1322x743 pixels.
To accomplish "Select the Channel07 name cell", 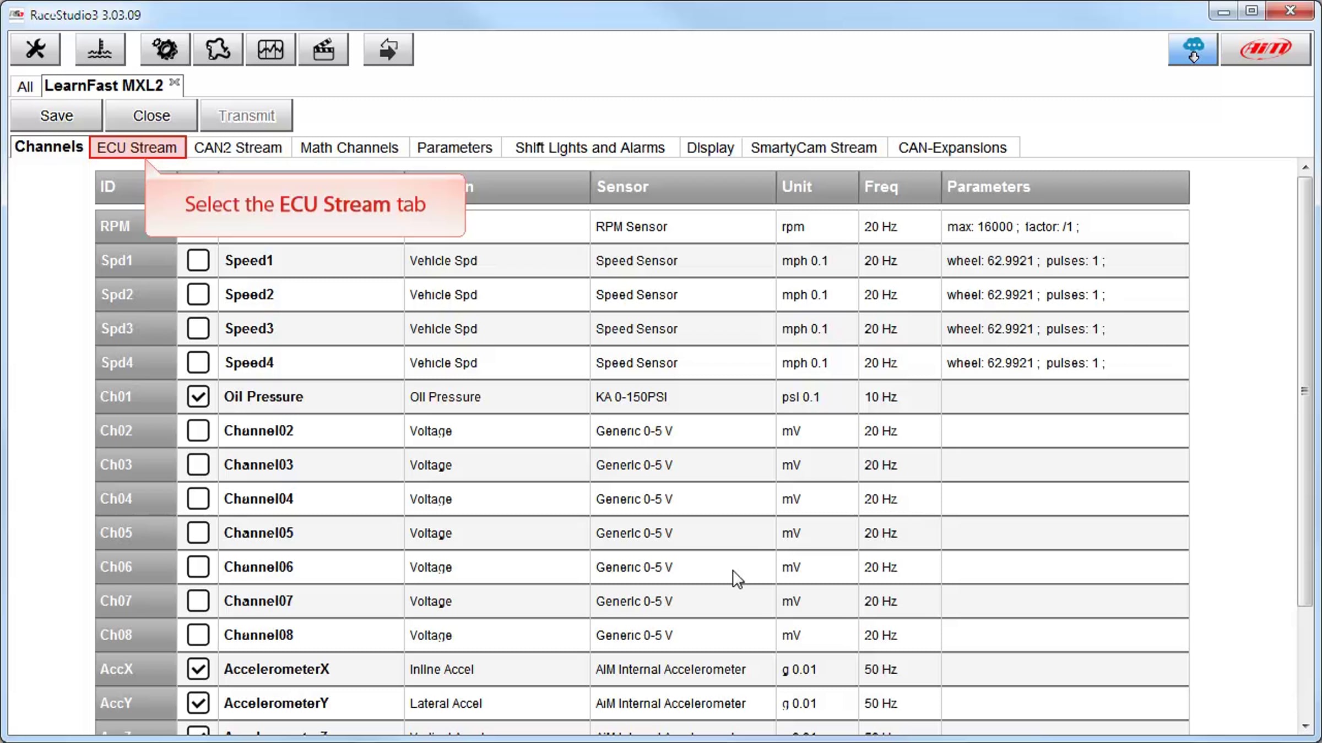I will 311,601.
